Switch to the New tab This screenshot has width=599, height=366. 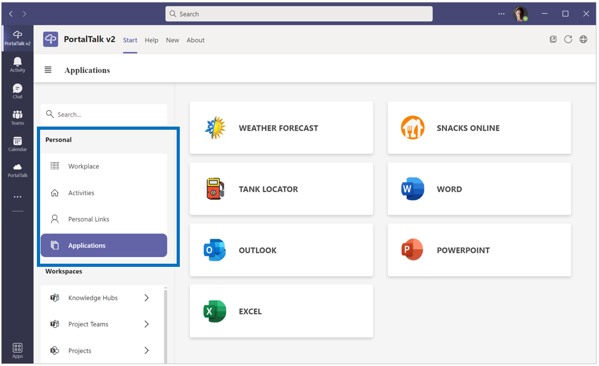point(172,40)
